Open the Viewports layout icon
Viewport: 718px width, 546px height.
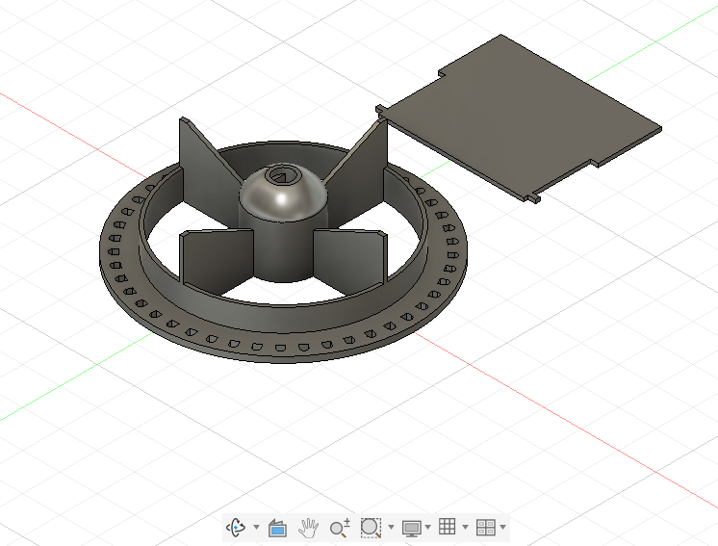pos(485,527)
